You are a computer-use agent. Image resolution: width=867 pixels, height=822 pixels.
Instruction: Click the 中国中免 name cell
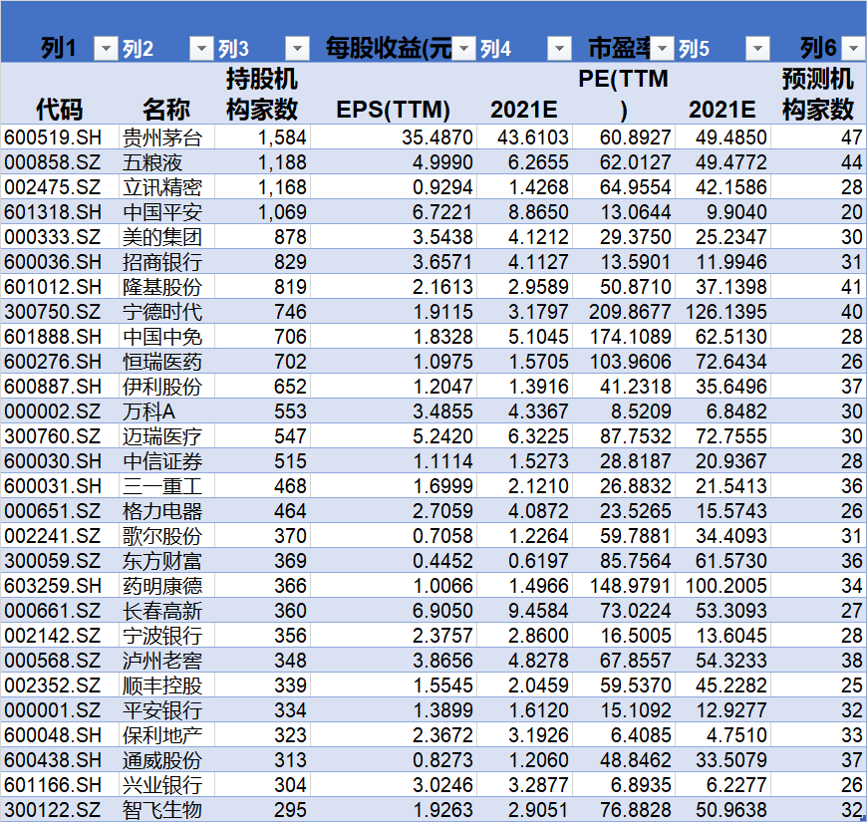[166, 337]
